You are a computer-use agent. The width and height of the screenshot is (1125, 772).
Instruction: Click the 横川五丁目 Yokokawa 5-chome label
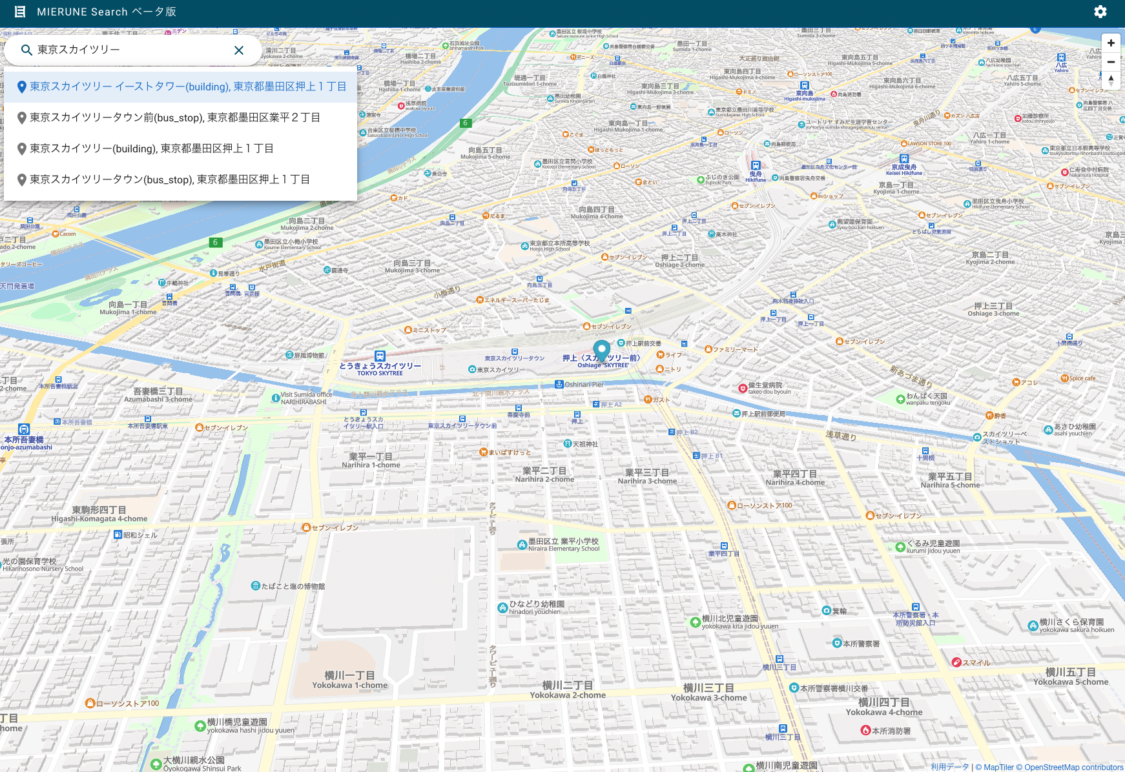[x=1071, y=676]
